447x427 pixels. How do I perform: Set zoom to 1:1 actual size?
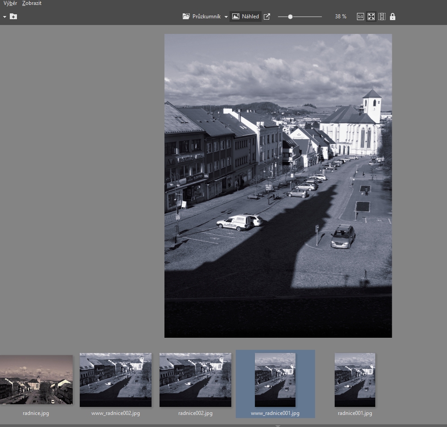pos(360,17)
